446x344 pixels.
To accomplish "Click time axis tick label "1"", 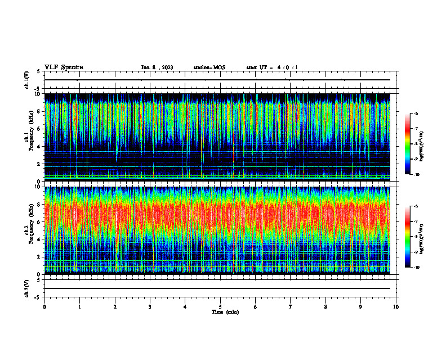I will pos(79,307).
